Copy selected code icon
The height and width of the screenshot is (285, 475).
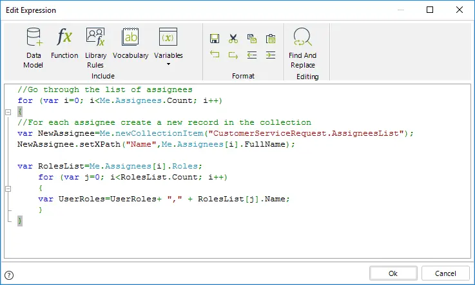[x=252, y=39]
